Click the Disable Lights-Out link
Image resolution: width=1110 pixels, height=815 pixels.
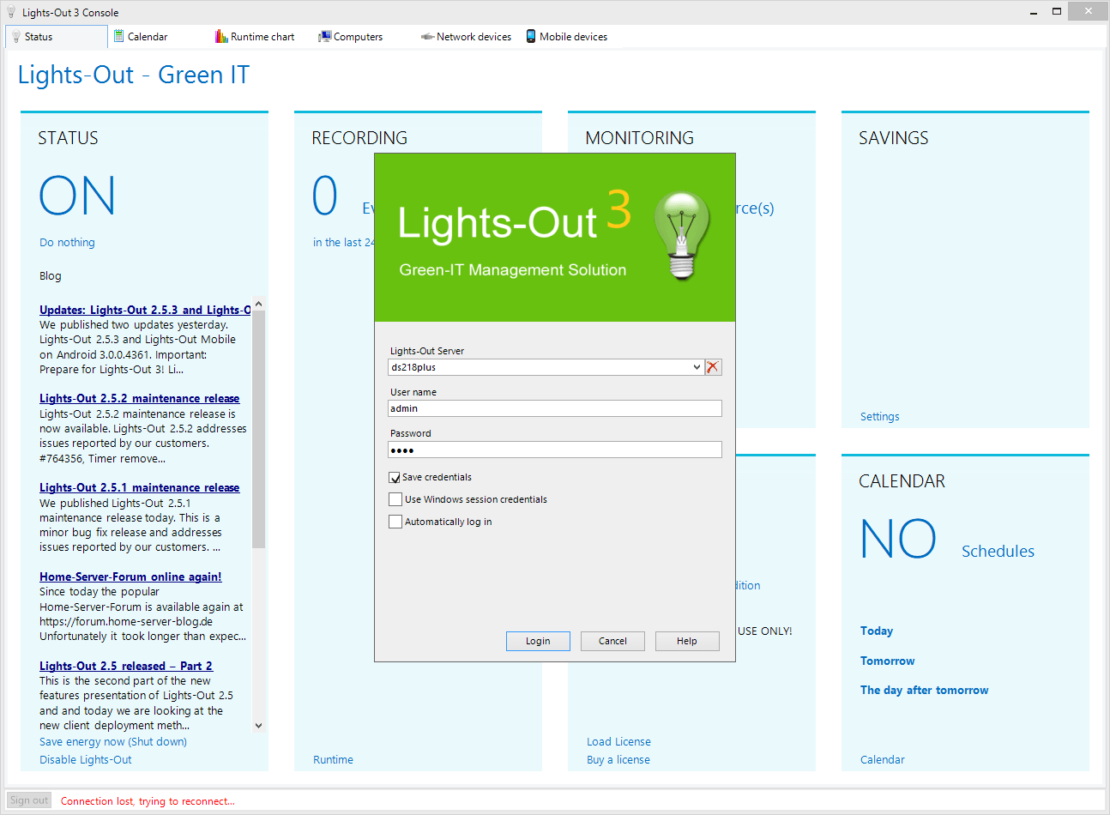[86, 760]
